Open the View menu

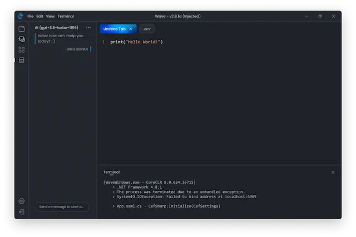[x=50, y=16]
